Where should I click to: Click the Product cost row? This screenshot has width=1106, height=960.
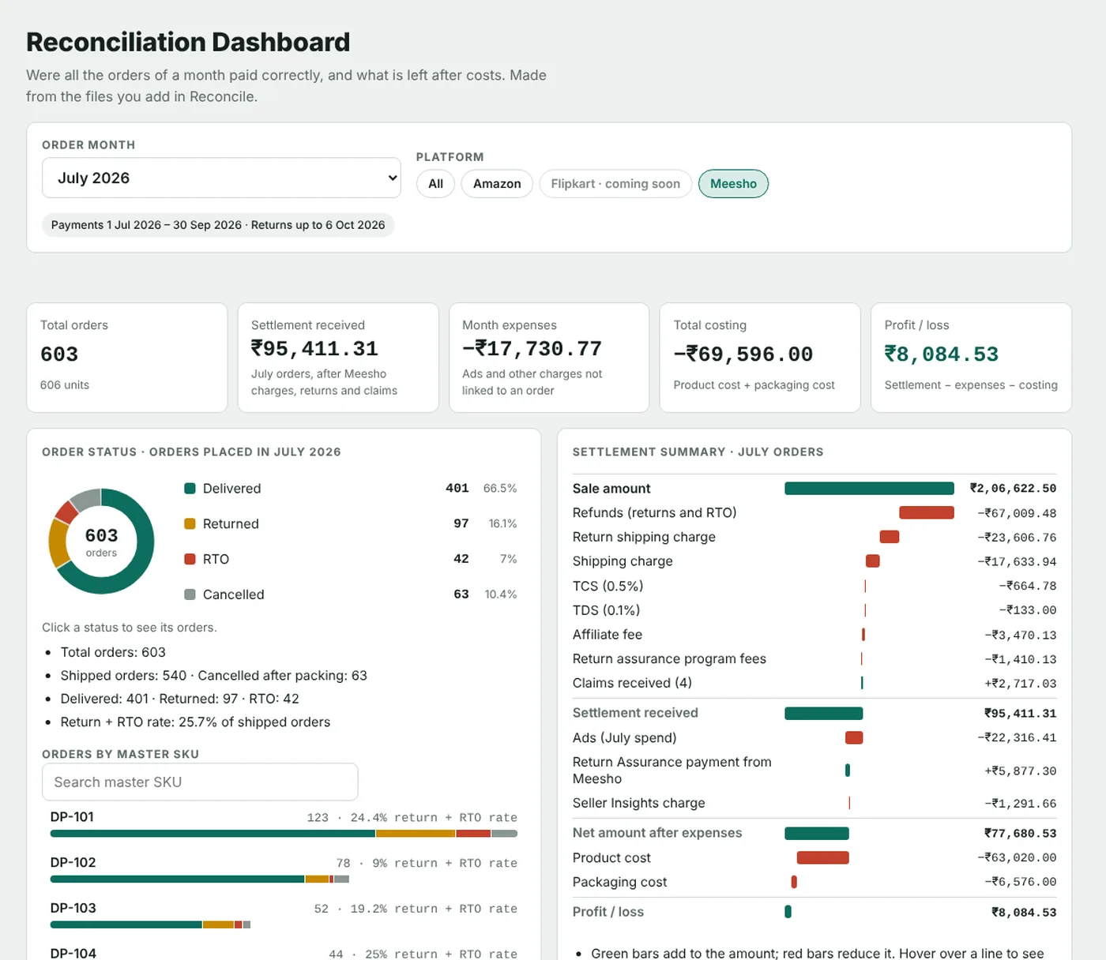[814, 857]
